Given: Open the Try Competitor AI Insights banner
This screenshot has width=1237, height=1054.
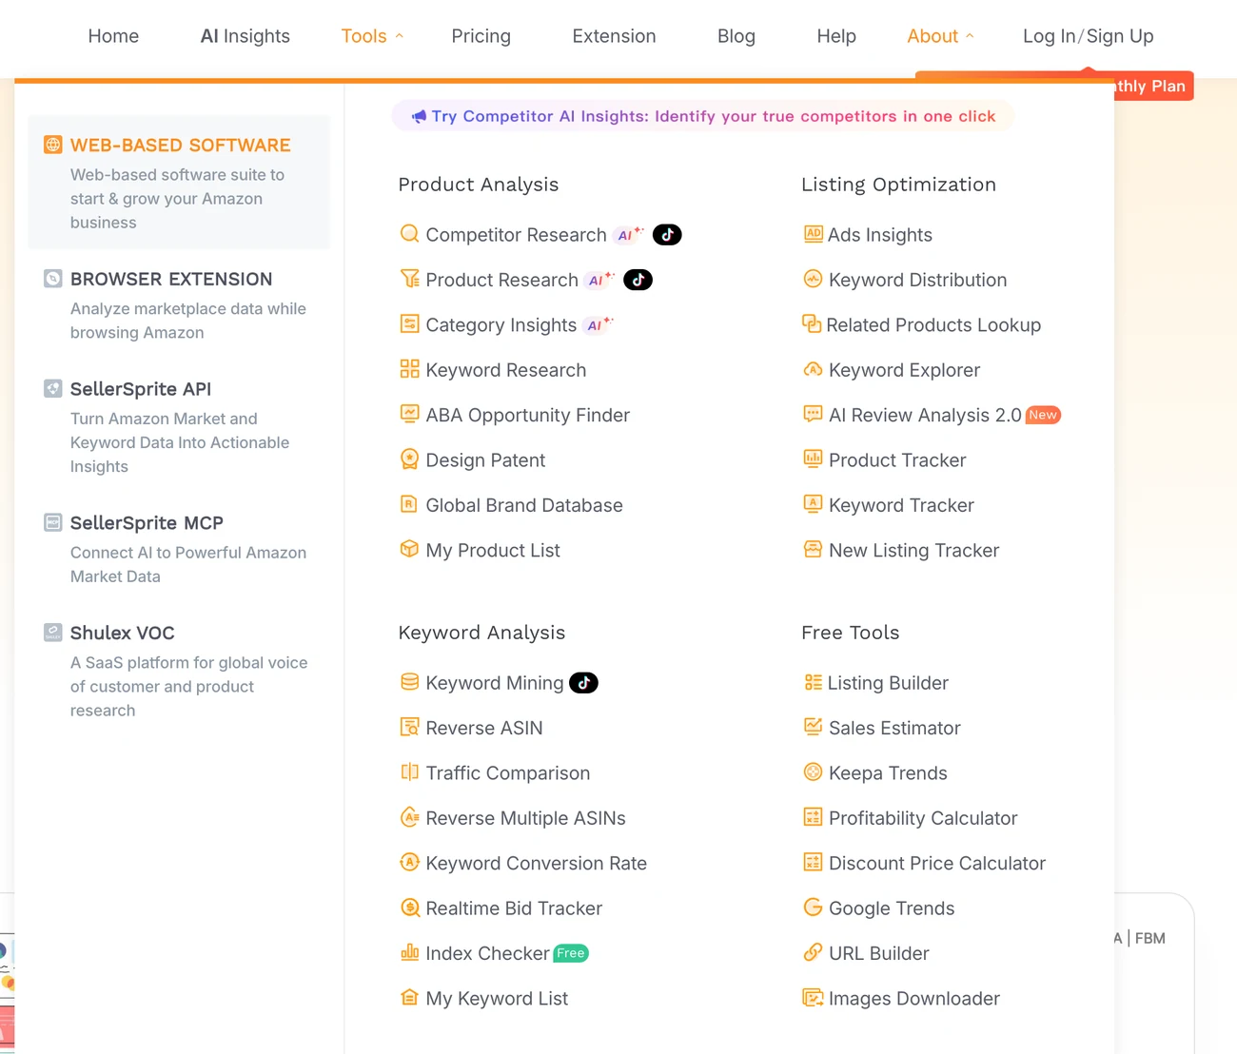Looking at the screenshot, I should [703, 116].
